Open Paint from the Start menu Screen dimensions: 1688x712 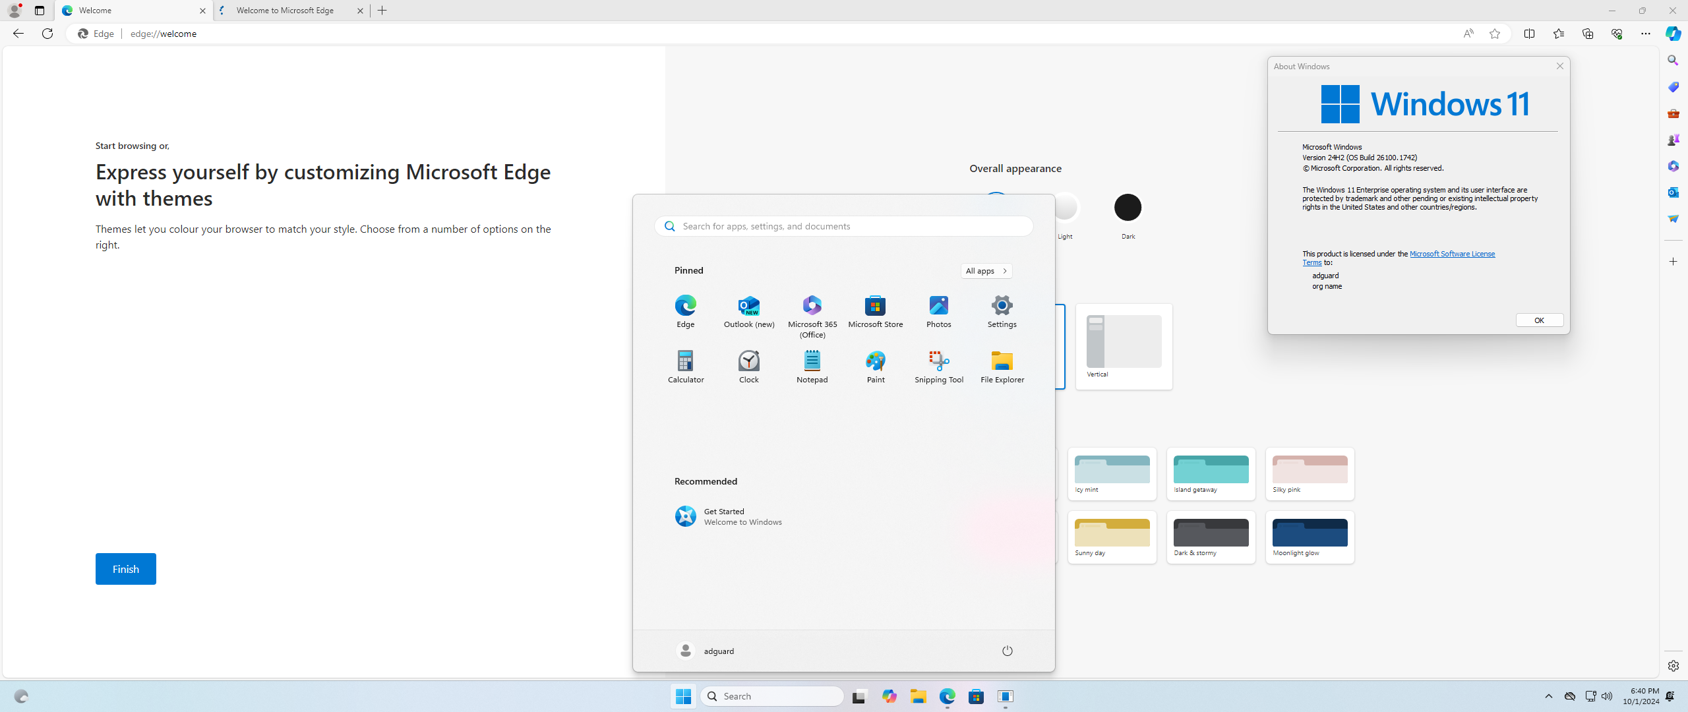pyautogui.click(x=875, y=366)
